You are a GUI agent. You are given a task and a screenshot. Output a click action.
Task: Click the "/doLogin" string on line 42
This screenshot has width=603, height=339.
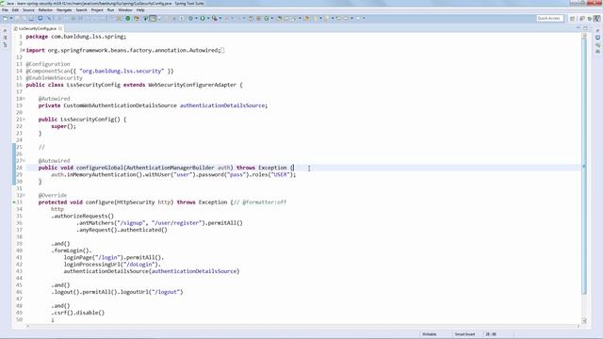tap(139, 265)
